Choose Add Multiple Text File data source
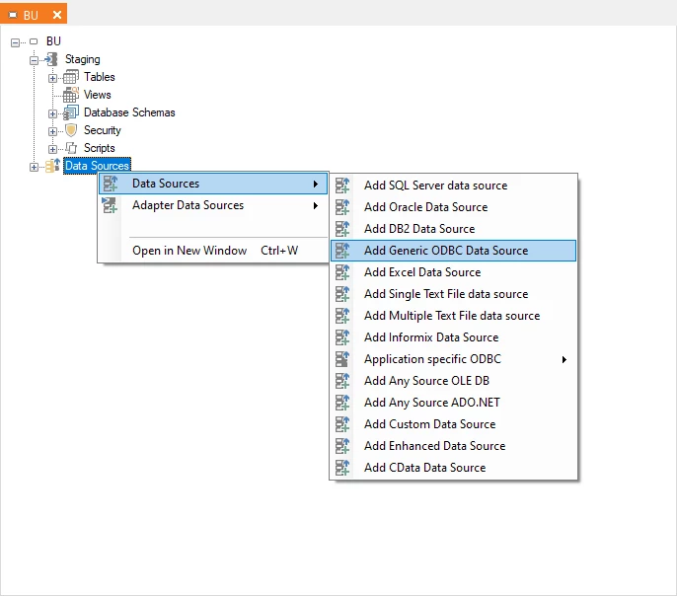The image size is (677, 596). point(453,316)
